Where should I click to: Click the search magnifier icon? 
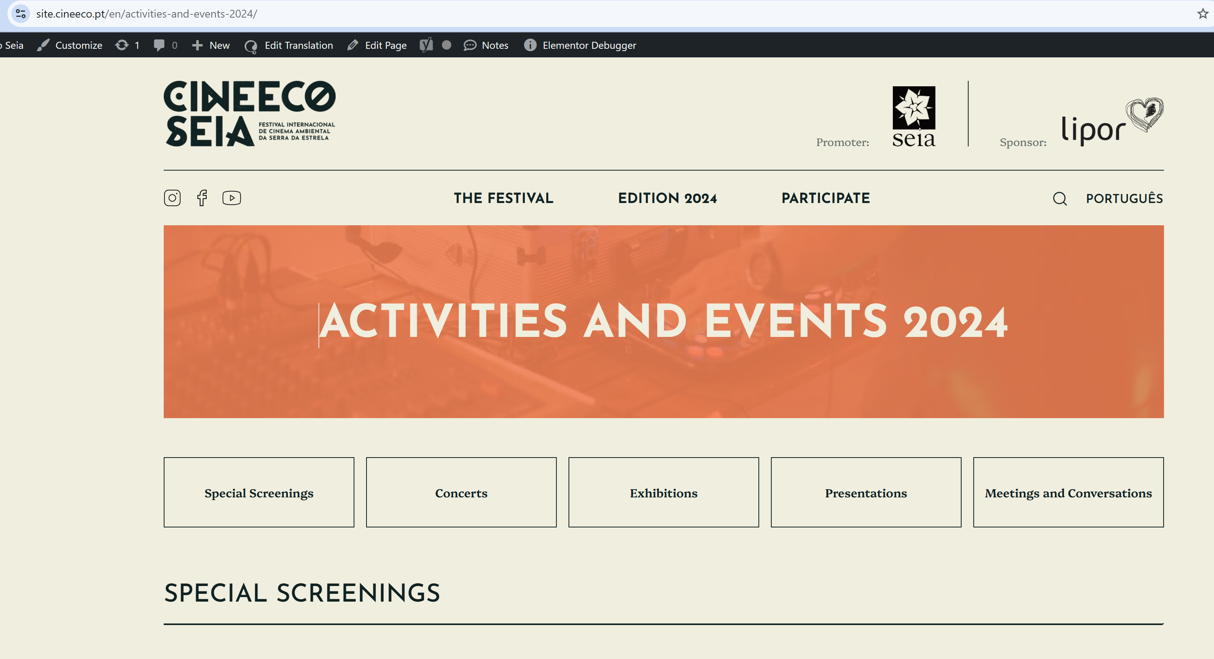pyautogui.click(x=1059, y=199)
